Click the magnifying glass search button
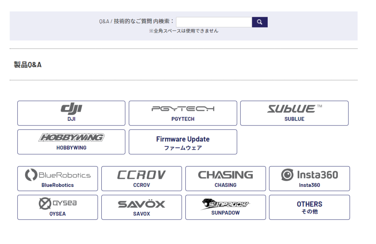The width and height of the screenshot is (376, 244). click(x=260, y=22)
